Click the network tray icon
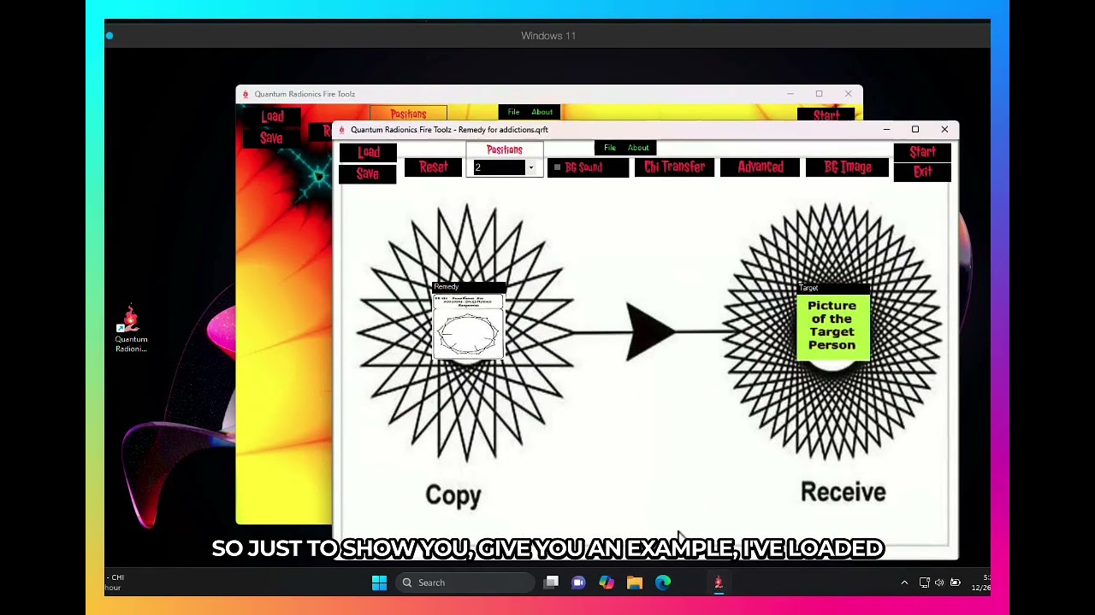1095x615 pixels. [x=925, y=583]
